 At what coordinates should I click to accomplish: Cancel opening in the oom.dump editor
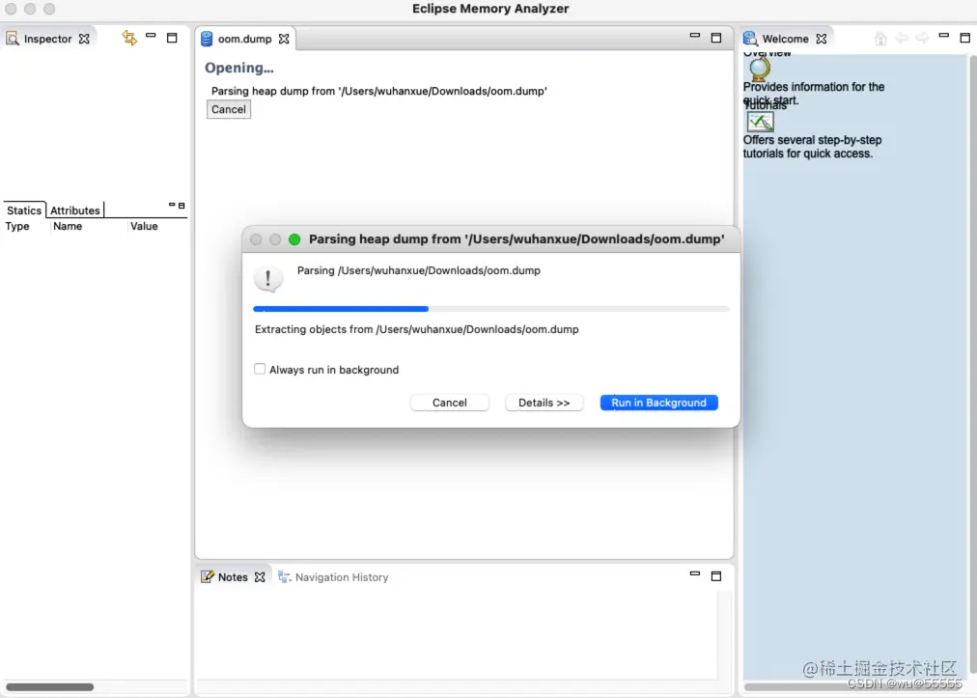pyautogui.click(x=229, y=109)
